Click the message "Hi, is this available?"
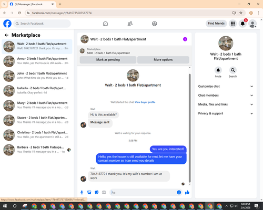Viewport: 263px width, 210px height. click(104, 115)
